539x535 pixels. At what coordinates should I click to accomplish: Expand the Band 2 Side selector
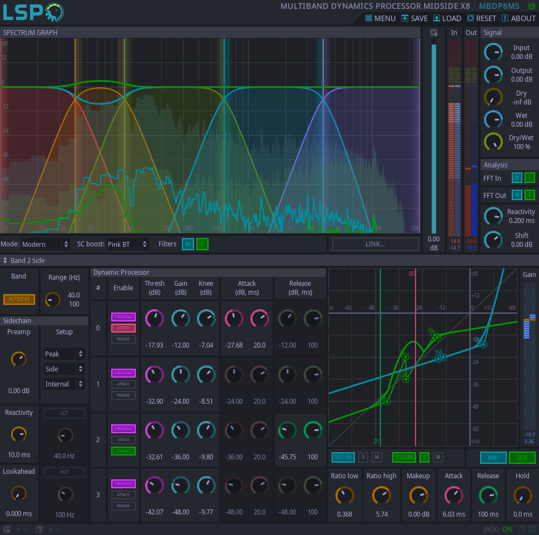point(24,260)
